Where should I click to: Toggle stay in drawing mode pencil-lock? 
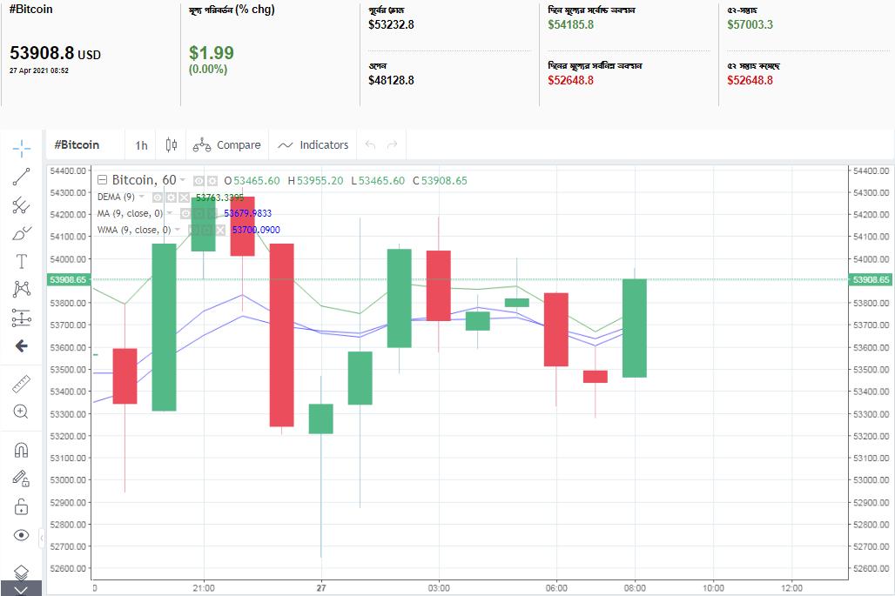pyautogui.click(x=22, y=478)
